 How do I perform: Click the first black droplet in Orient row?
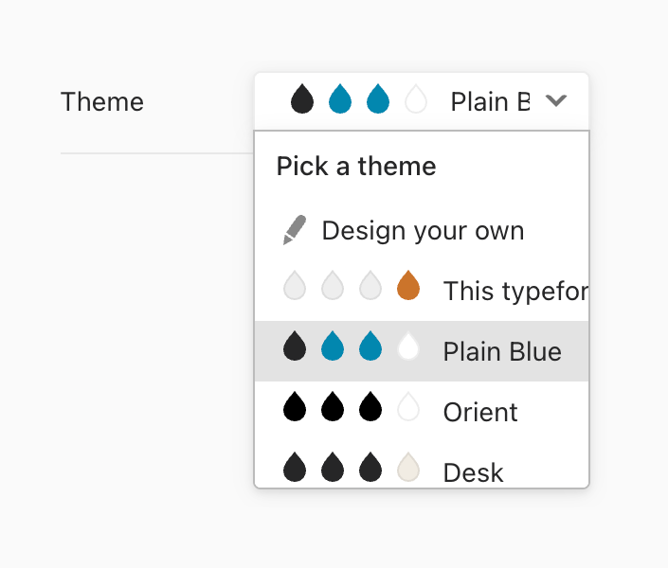pos(295,408)
